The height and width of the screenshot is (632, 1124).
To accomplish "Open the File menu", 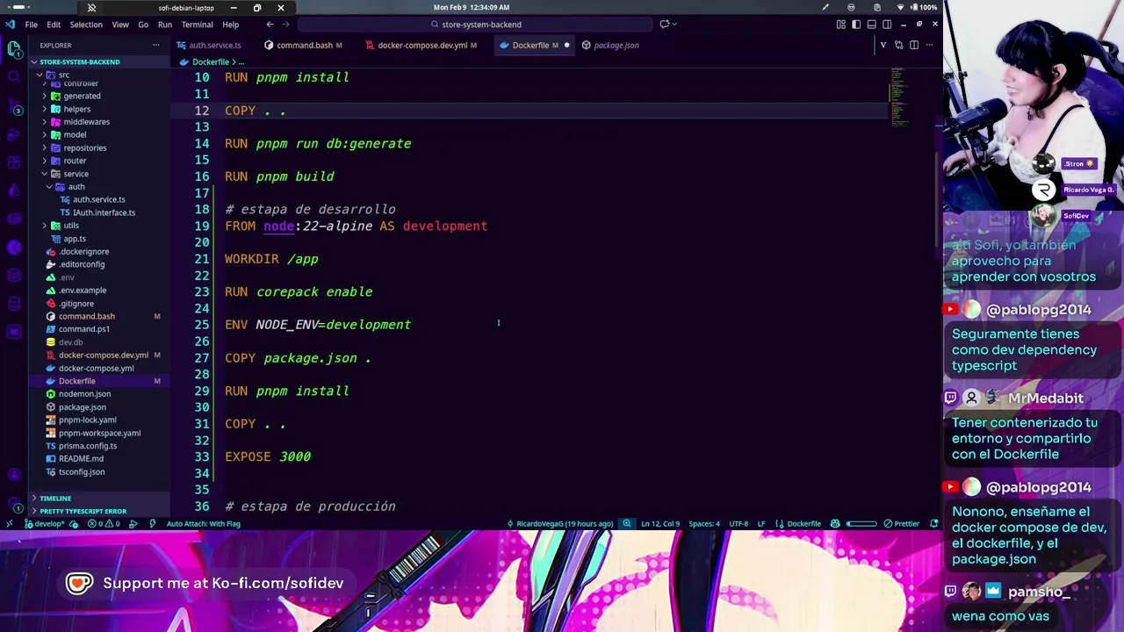I will tap(31, 25).
